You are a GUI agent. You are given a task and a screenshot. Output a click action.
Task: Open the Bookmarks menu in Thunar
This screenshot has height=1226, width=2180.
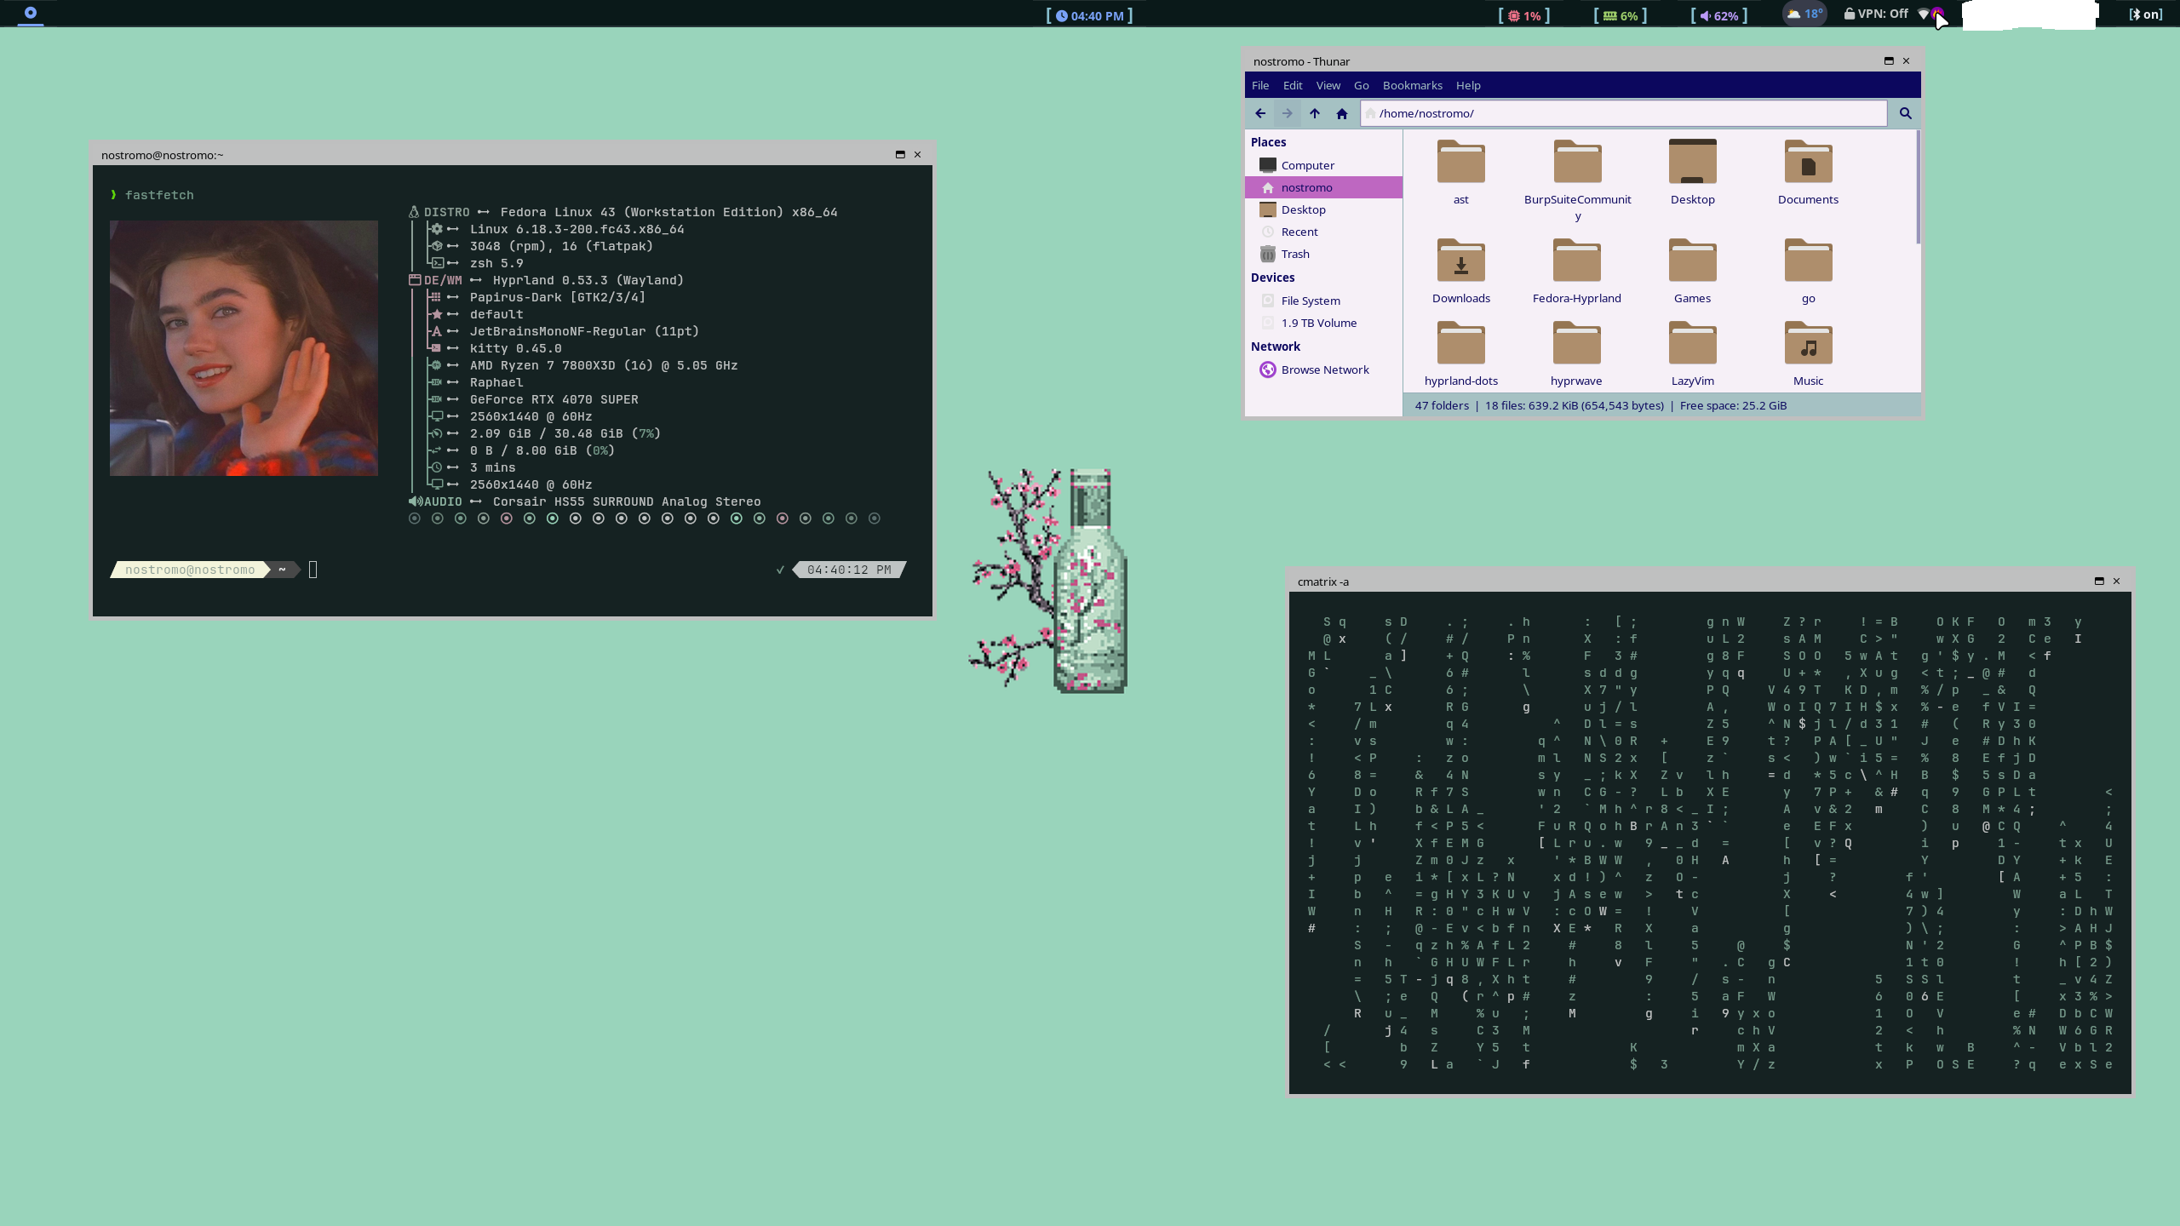(x=1412, y=85)
